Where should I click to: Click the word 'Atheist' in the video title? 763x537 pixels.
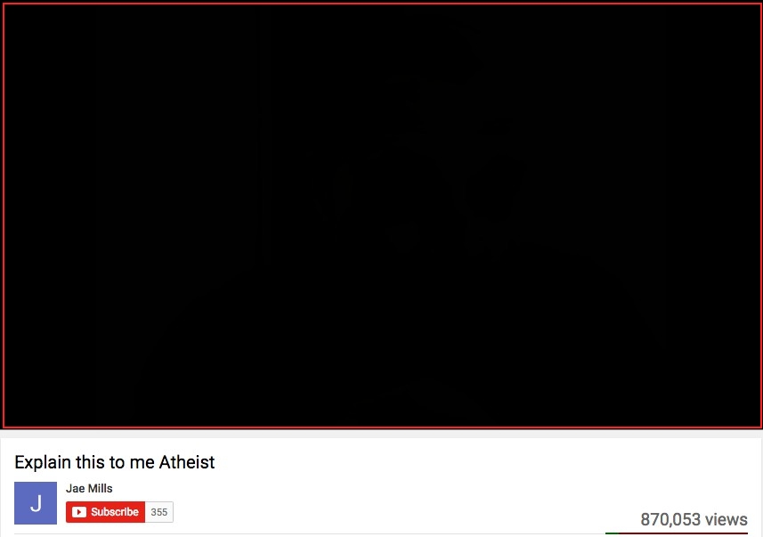(x=187, y=462)
